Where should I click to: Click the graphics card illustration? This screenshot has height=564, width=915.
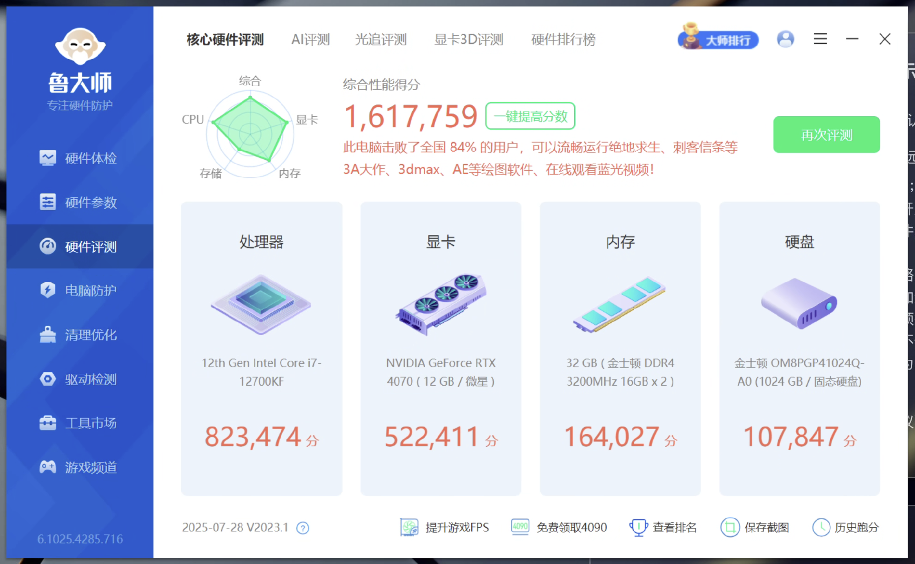coord(441,305)
